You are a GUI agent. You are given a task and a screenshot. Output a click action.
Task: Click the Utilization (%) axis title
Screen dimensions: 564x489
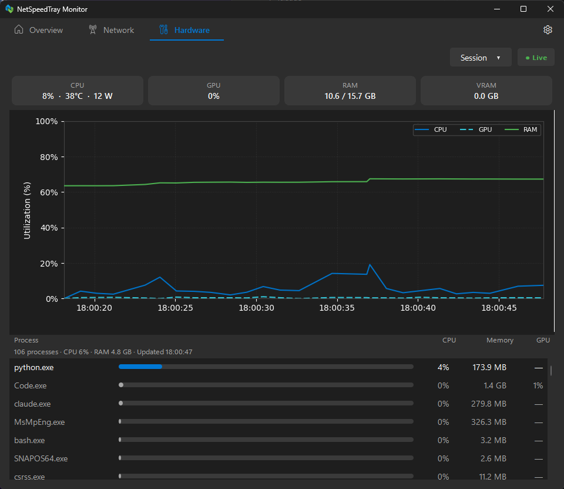pyautogui.click(x=27, y=211)
